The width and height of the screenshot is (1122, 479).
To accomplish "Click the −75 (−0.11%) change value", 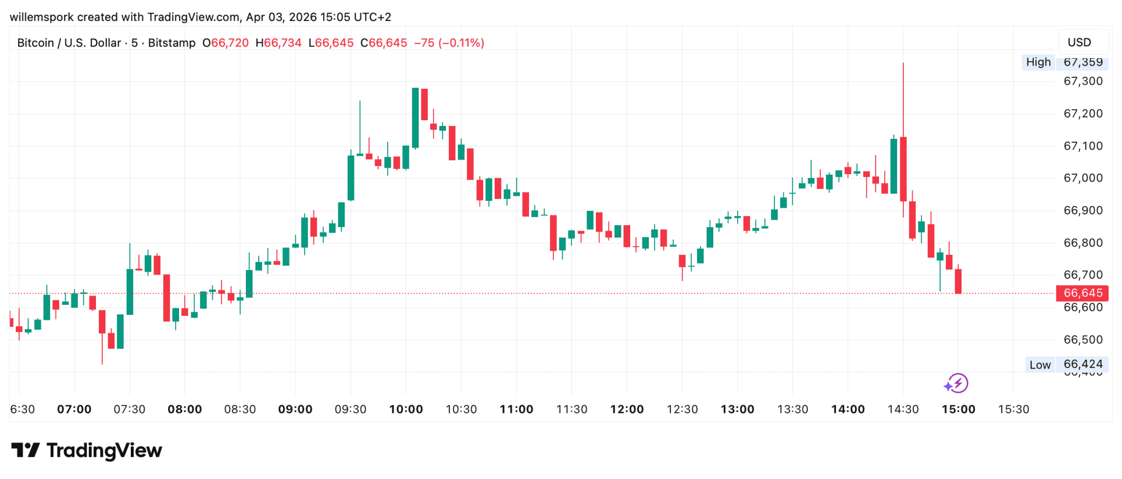I will click(x=449, y=43).
